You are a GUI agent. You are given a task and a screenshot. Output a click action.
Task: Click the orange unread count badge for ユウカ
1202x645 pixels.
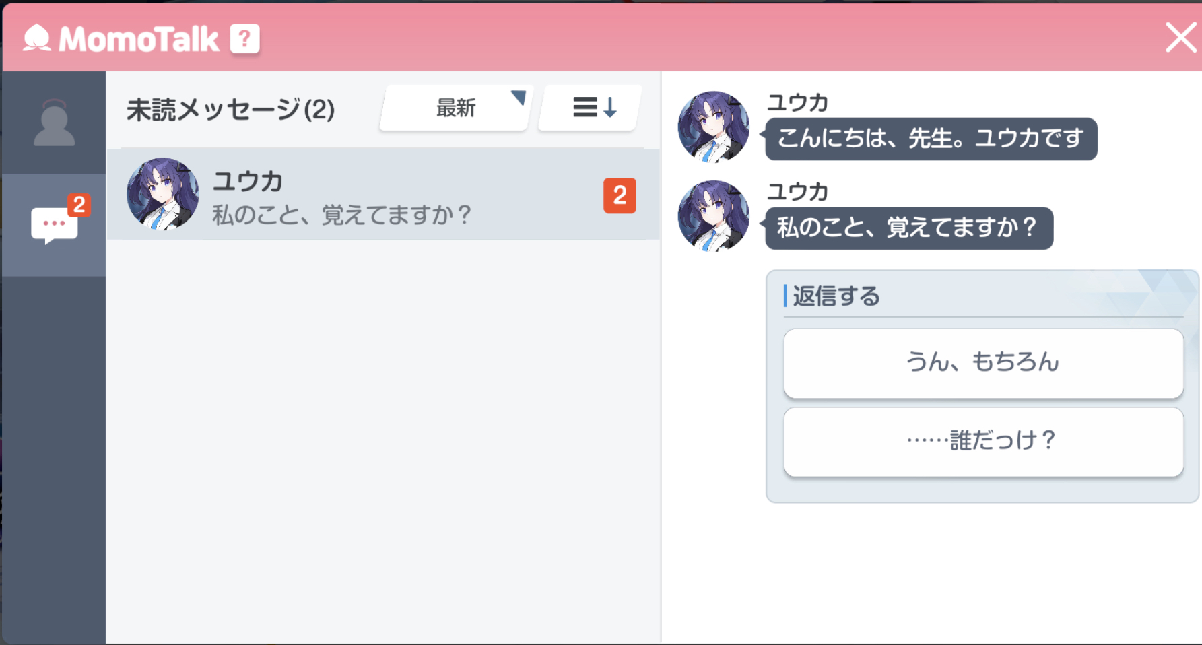pyautogui.click(x=620, y=196)
